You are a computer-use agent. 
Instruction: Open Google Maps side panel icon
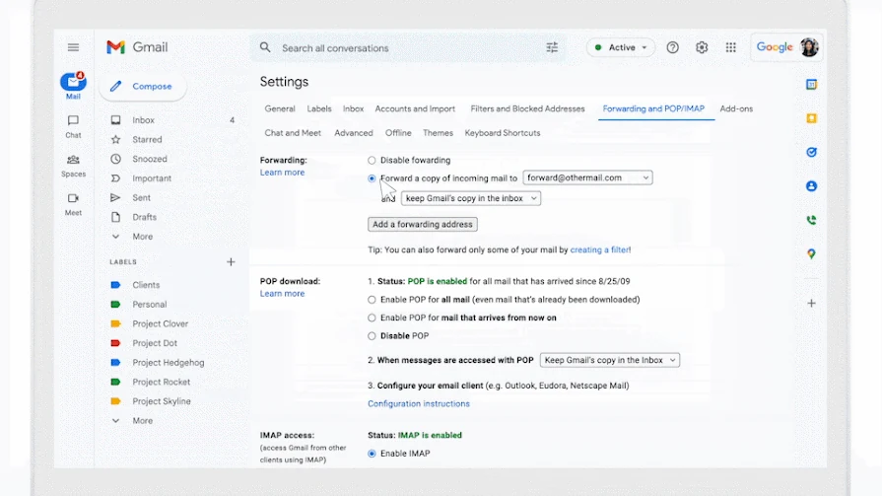(811, 253)
